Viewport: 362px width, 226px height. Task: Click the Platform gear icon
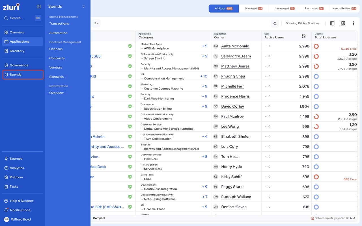click(x=6, y=177)
